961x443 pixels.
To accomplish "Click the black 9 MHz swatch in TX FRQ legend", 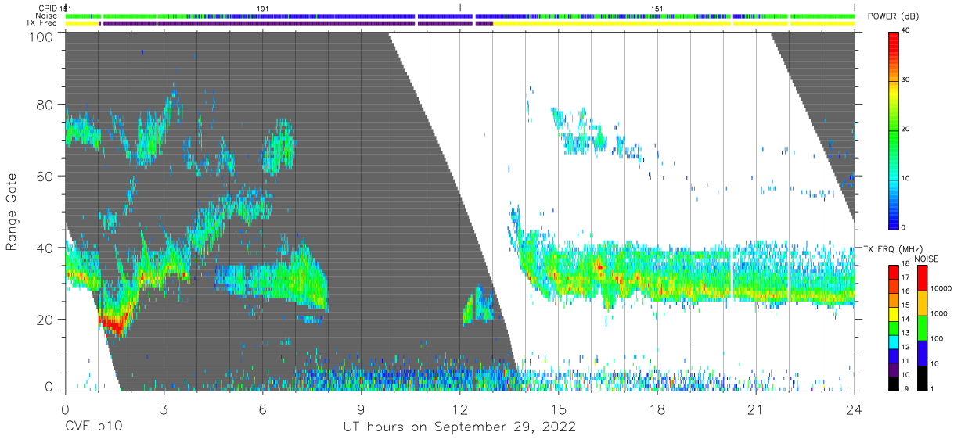I will click(894, 384).
